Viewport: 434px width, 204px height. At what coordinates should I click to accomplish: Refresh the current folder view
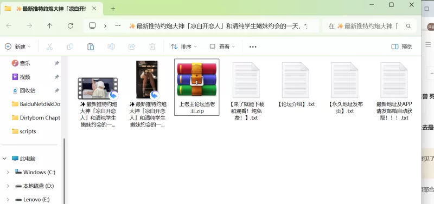(x=71, y=26)
